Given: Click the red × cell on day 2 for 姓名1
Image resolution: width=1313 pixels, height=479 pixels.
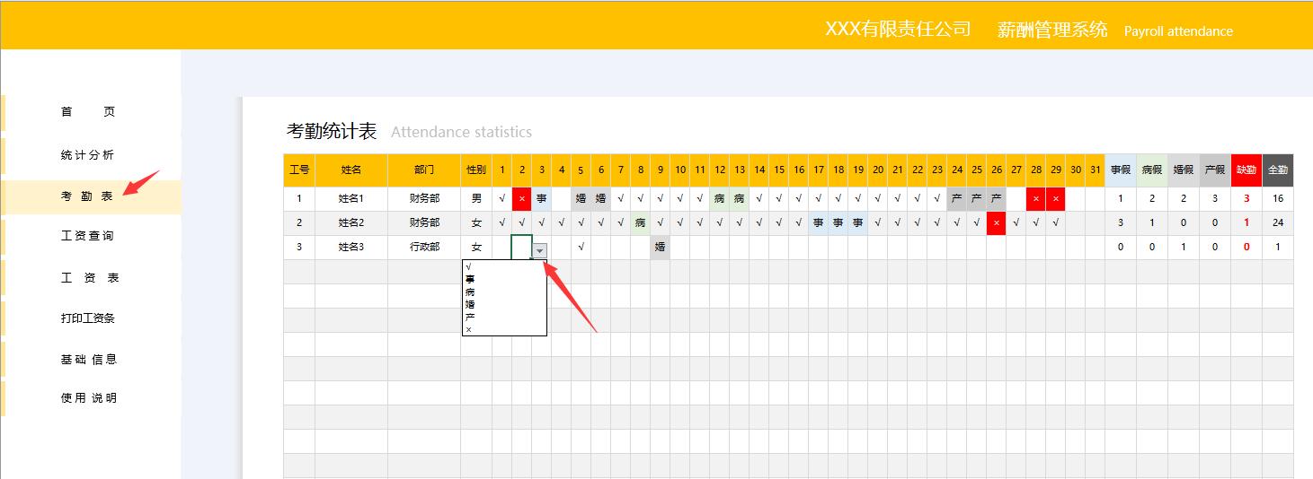Looking at the screenshot, I should pos(522,198).
